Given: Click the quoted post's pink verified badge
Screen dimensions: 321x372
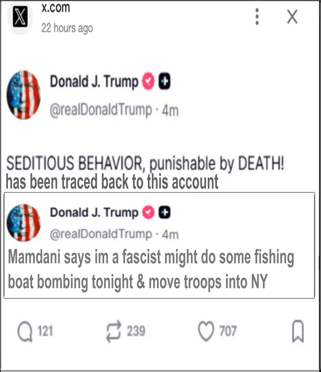Looking at the screenshot, I should click(148, 212).
